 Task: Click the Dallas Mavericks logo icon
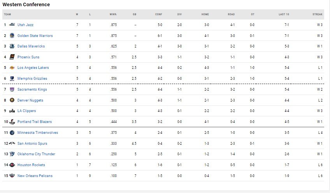[12, 46]
